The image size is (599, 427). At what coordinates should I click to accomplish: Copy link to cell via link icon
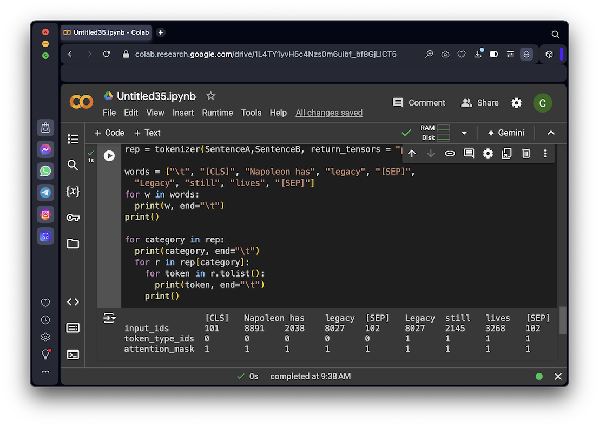(450, 154)
